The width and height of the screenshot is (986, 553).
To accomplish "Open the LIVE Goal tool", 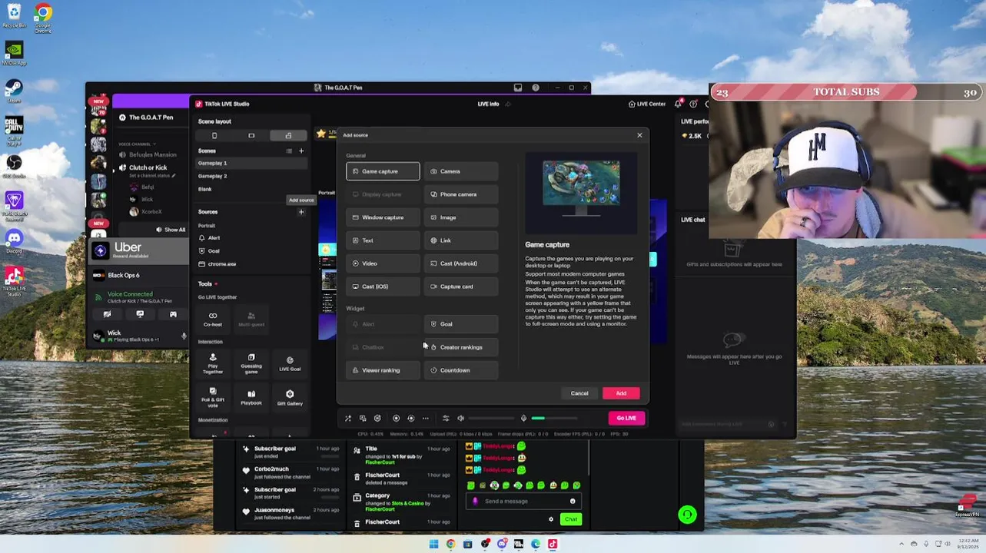I will [290, 363].
